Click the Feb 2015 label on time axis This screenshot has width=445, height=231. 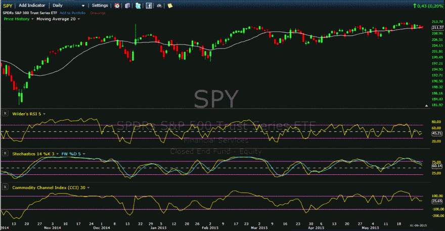pos(210,227)
